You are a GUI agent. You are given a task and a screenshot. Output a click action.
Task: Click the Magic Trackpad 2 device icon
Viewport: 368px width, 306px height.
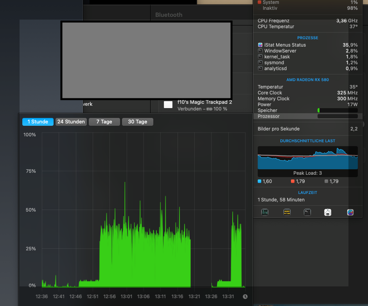click(x=168, y=105)
